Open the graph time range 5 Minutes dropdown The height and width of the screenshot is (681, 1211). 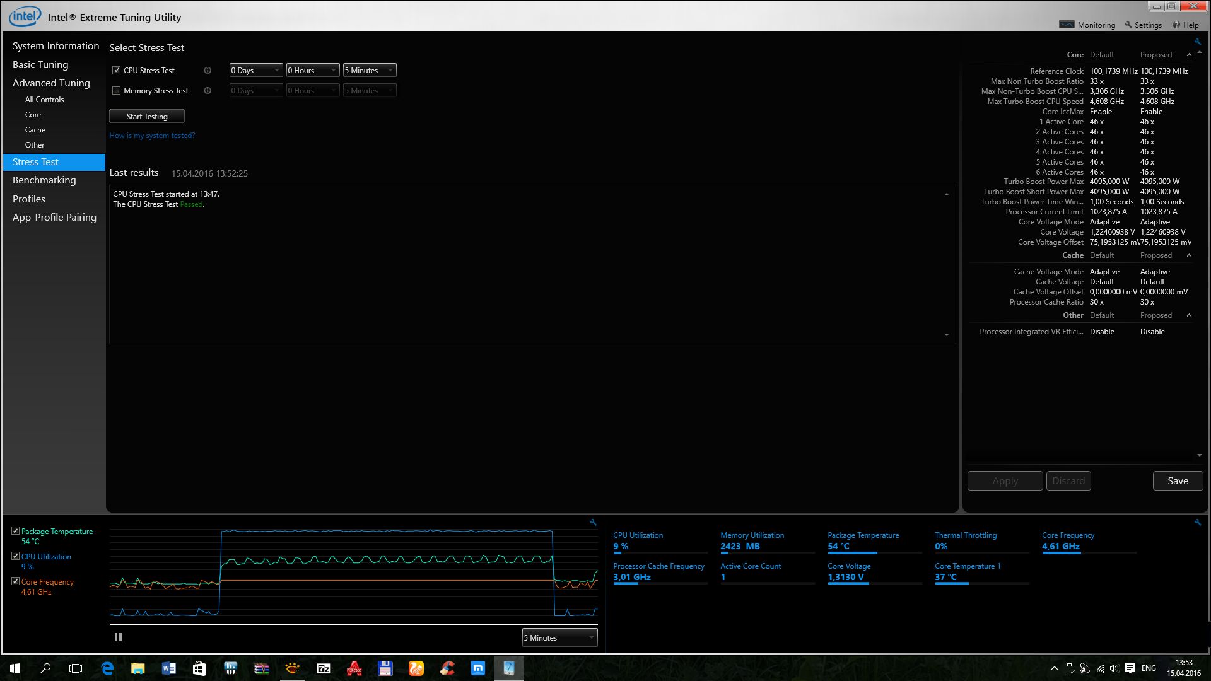point(559,638)
